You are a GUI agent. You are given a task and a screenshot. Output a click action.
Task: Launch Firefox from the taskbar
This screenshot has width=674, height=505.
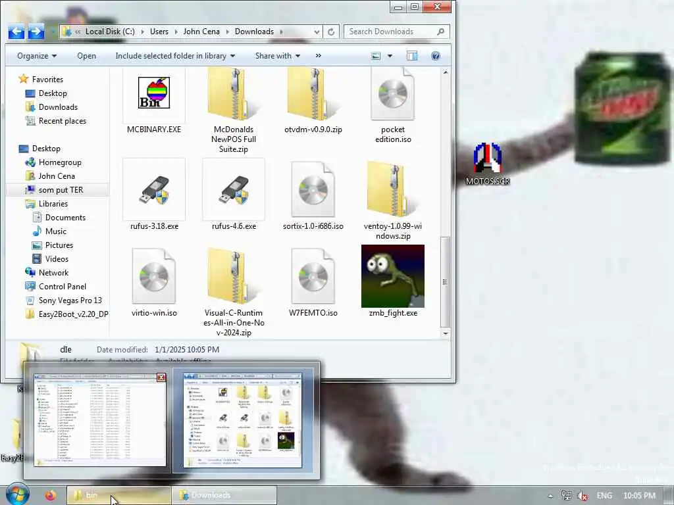coord(51,495)
